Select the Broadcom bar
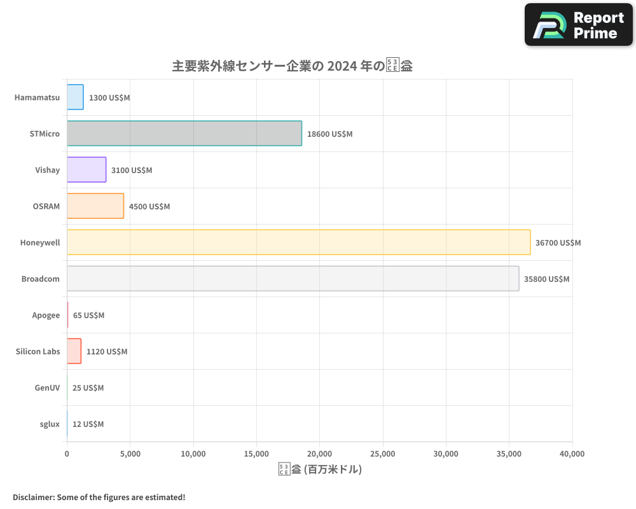The height and width of the screenshot is (509, 636). point(293,279)
